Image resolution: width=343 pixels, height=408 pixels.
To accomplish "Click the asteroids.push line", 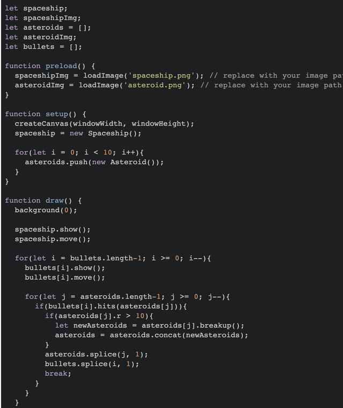I will coord(94,162).
